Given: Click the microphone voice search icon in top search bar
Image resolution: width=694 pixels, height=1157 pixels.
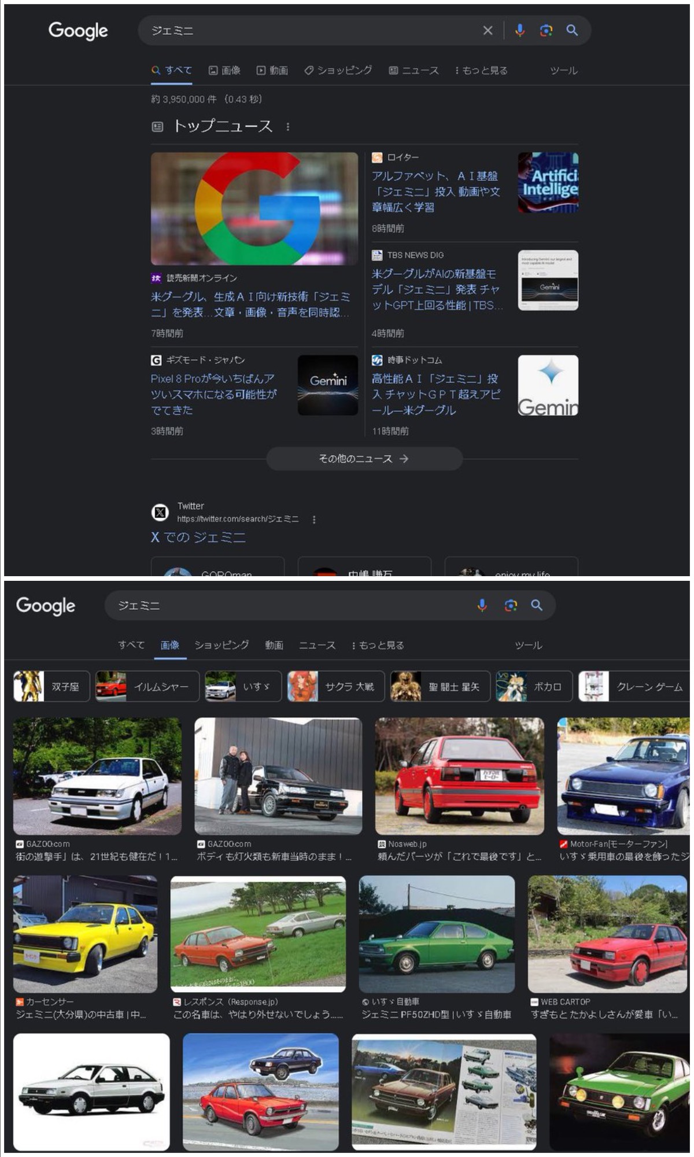Looking at the screenshot, I should [519, 31].
